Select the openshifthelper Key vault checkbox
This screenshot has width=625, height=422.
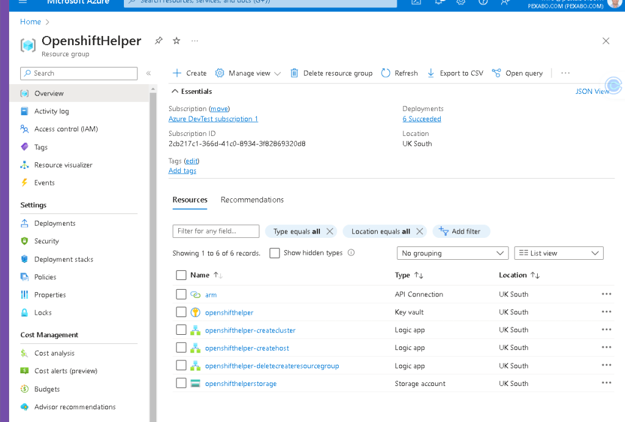[x=181, y=312]
